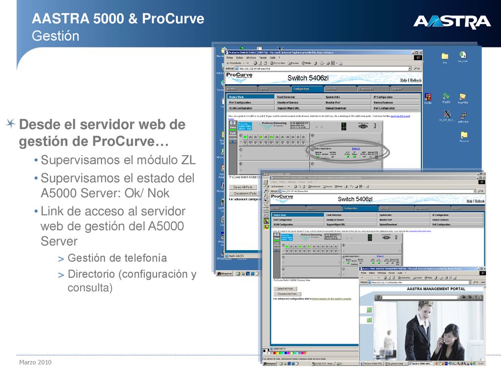Click first green icon in Aastra portal sidebar
Screen dimensions: 501x376
pos(369,309)
